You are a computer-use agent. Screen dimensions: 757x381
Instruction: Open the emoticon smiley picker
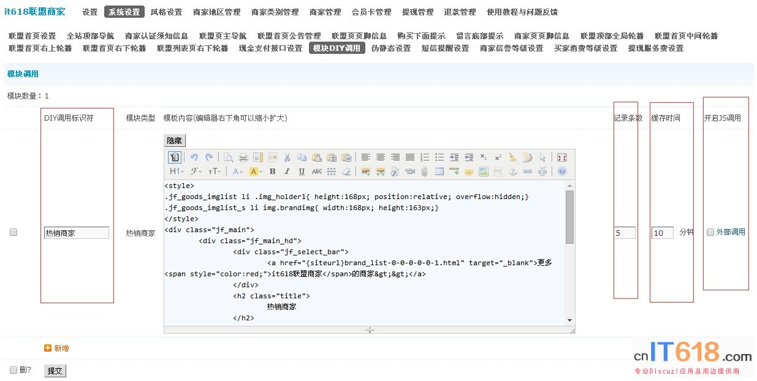pos(468,172)
